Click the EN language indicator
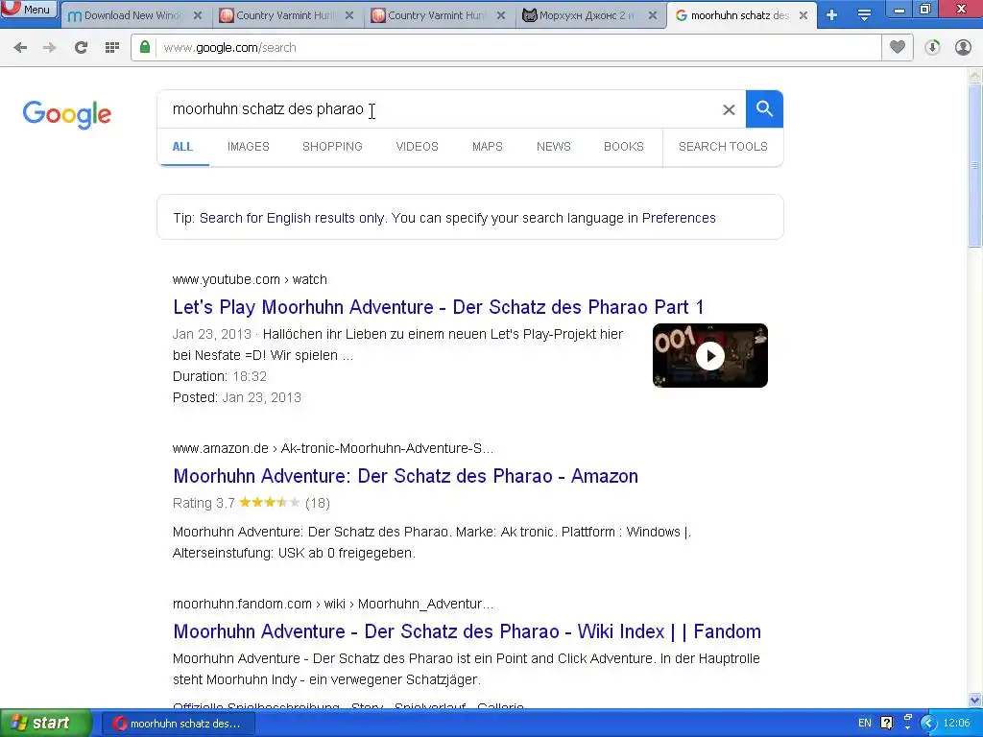Image resolution: width=983 pixels, height=737 pixels. [865, 724]
